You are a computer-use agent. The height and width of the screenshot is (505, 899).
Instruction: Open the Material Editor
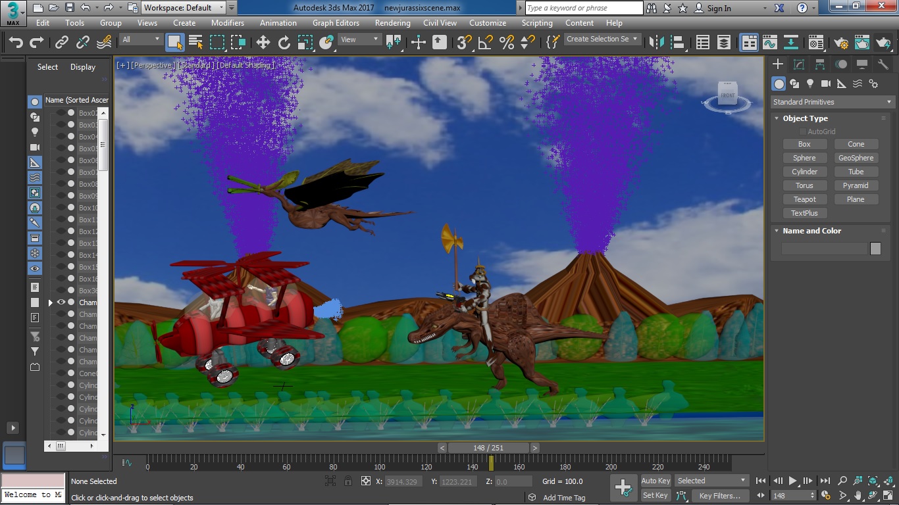816,43
